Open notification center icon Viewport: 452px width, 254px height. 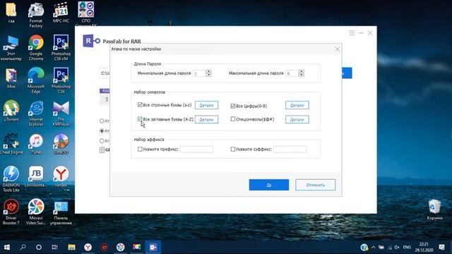441,247
